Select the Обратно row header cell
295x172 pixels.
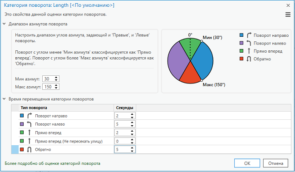click(x=15, y=149)
